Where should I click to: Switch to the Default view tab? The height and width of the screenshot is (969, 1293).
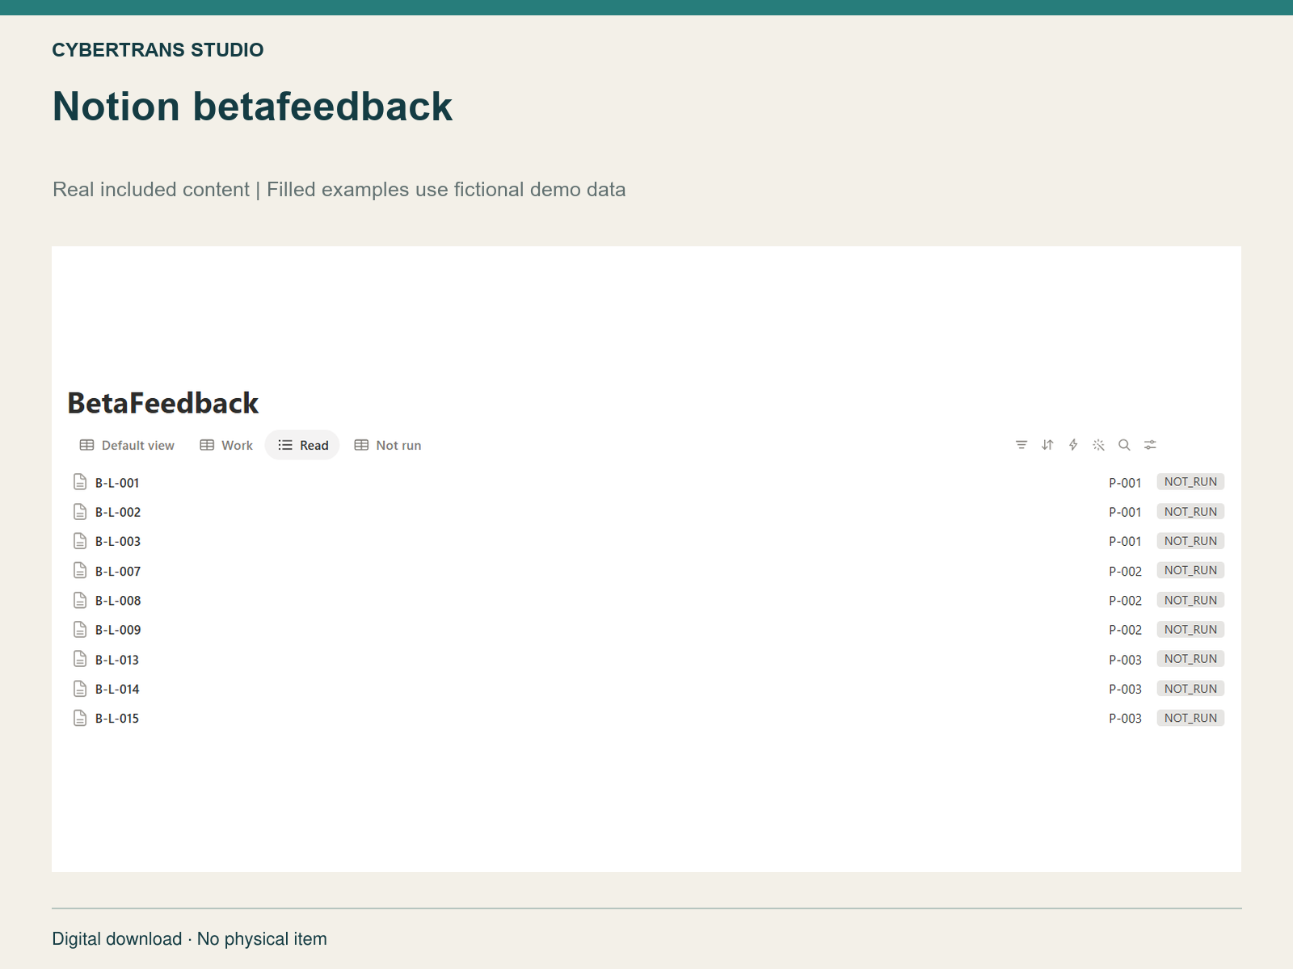tap(127, 445)
